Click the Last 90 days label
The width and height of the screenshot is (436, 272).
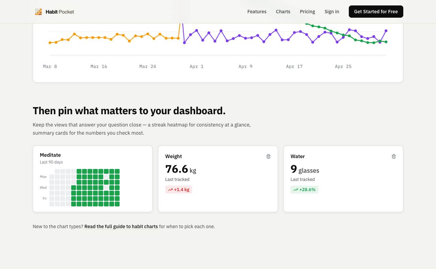tap(51, 162)
